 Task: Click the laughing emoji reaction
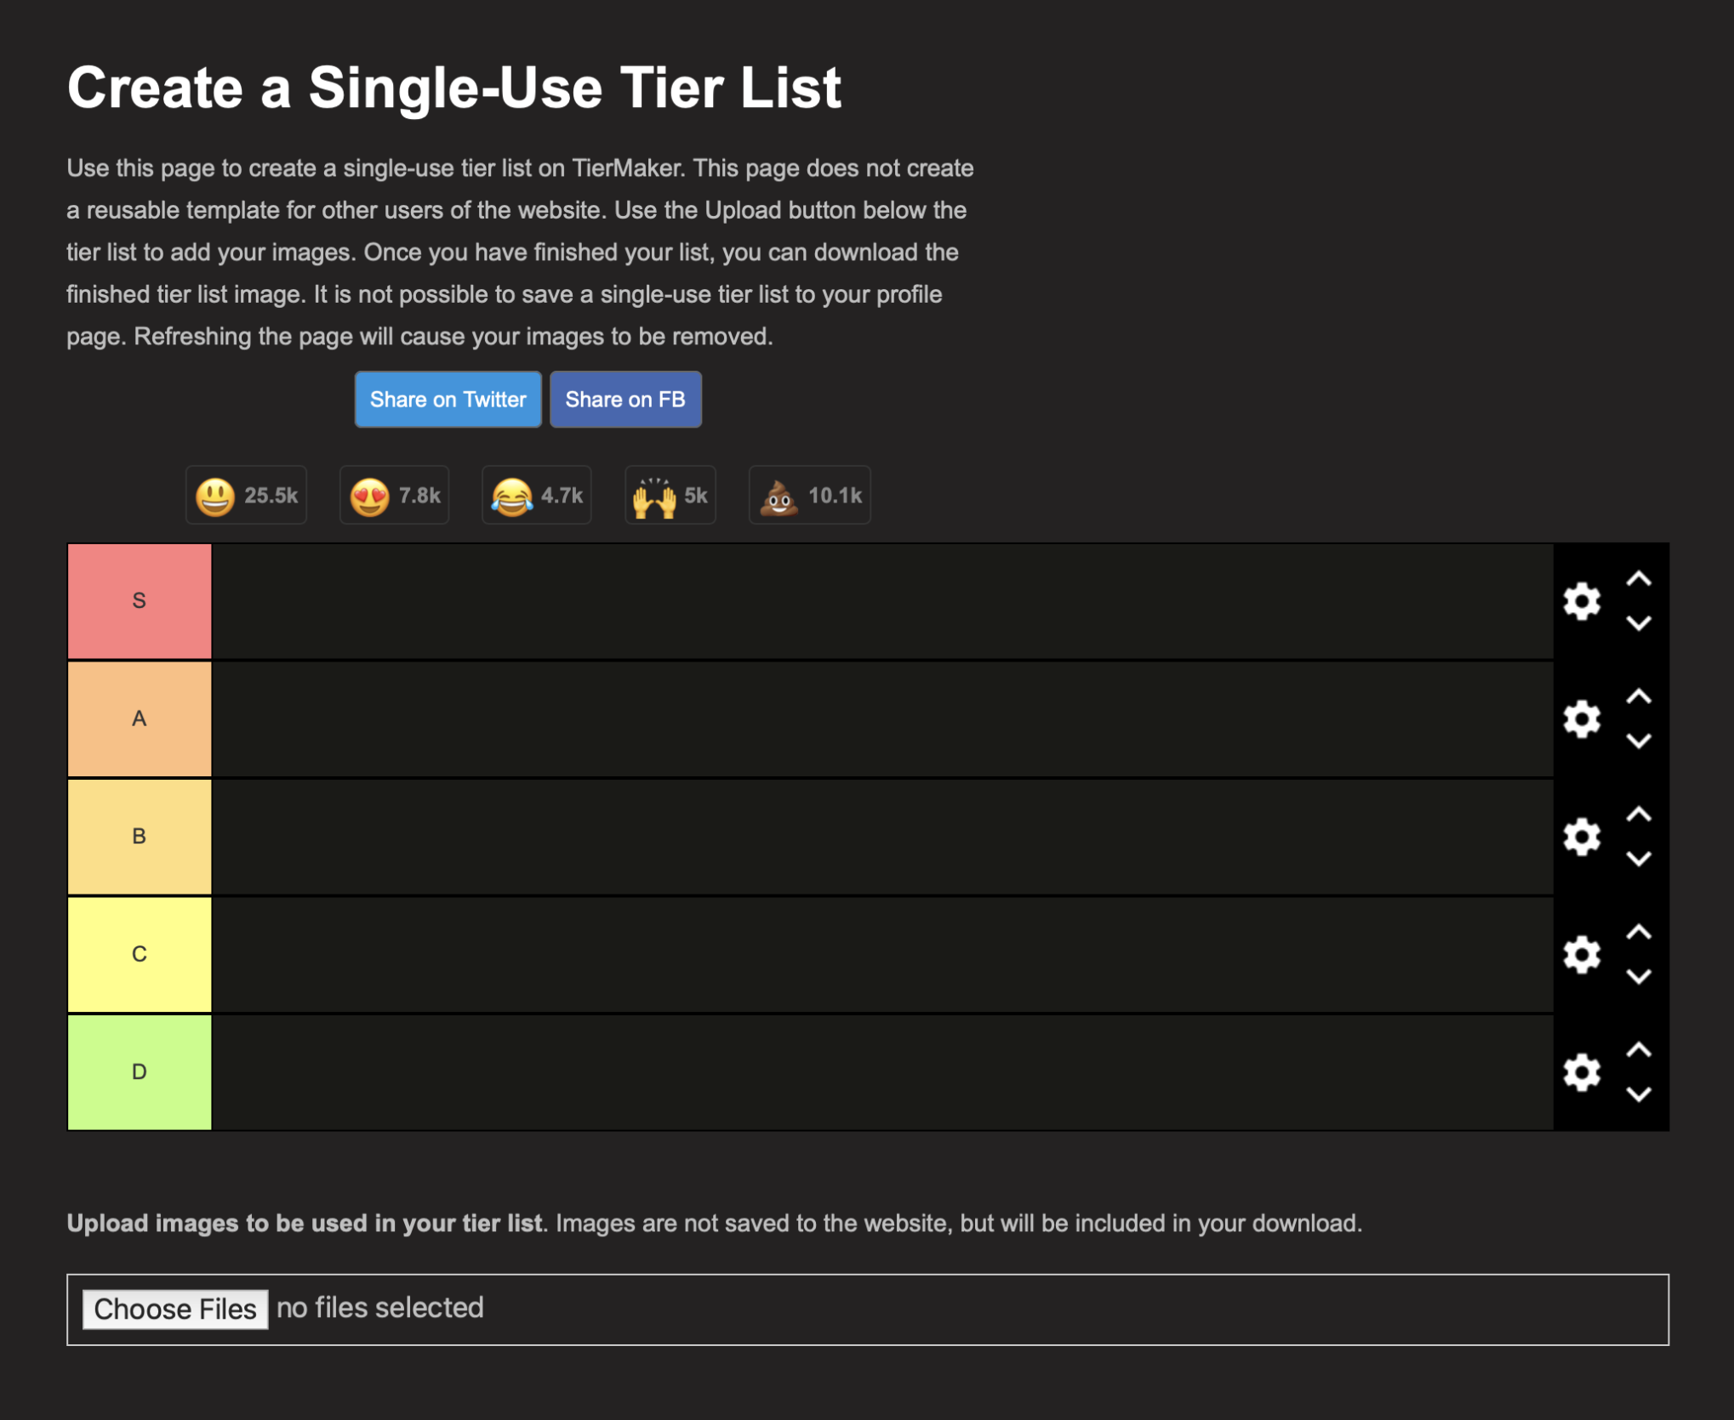[x=536, y=495]
